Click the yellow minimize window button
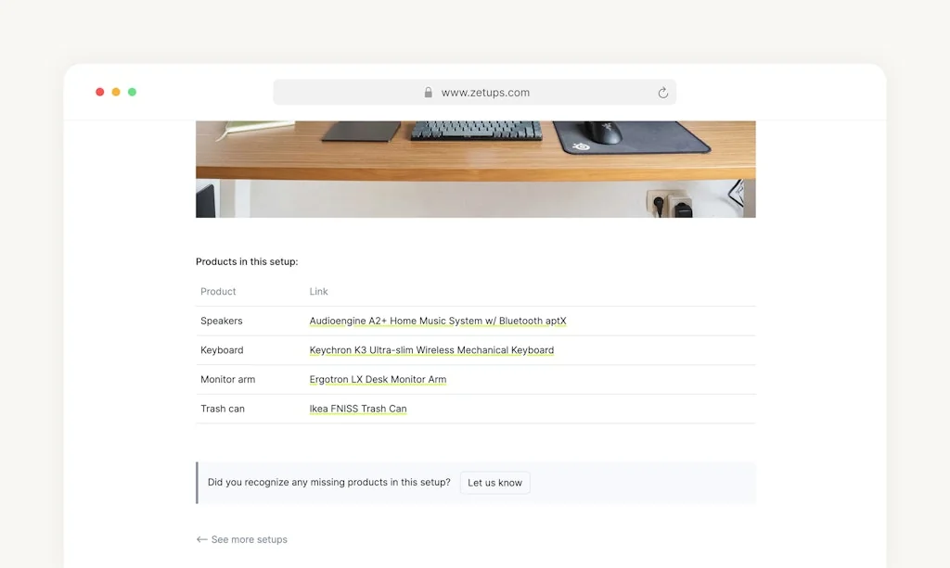Viewport: 950px width, 568px height. point(116,92)
